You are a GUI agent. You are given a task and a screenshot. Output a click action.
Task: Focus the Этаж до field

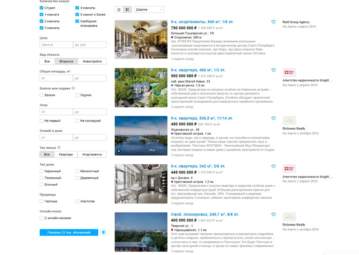pos(90,112)
